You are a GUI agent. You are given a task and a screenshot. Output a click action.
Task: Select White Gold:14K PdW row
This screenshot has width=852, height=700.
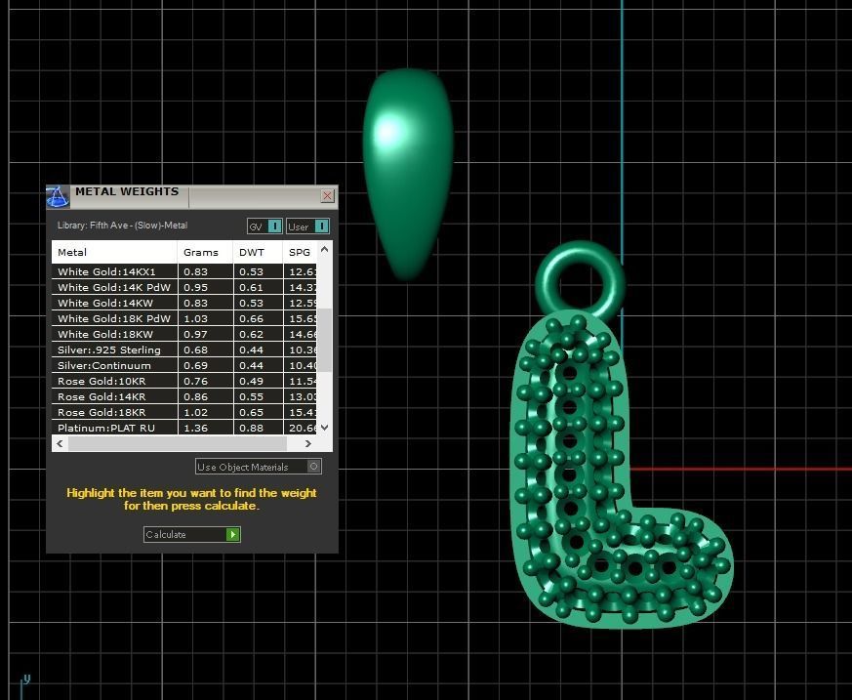click(184, 287)
